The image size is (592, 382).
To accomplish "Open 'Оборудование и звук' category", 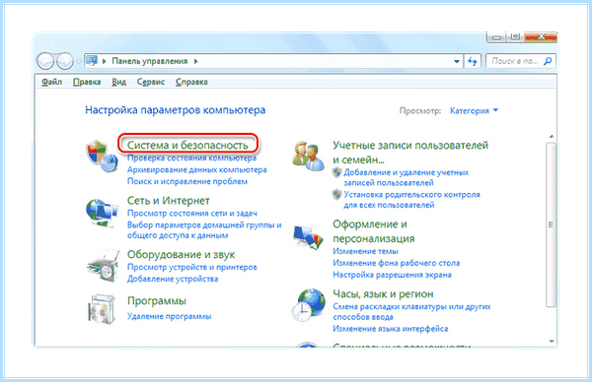I will tap(181, 255).
